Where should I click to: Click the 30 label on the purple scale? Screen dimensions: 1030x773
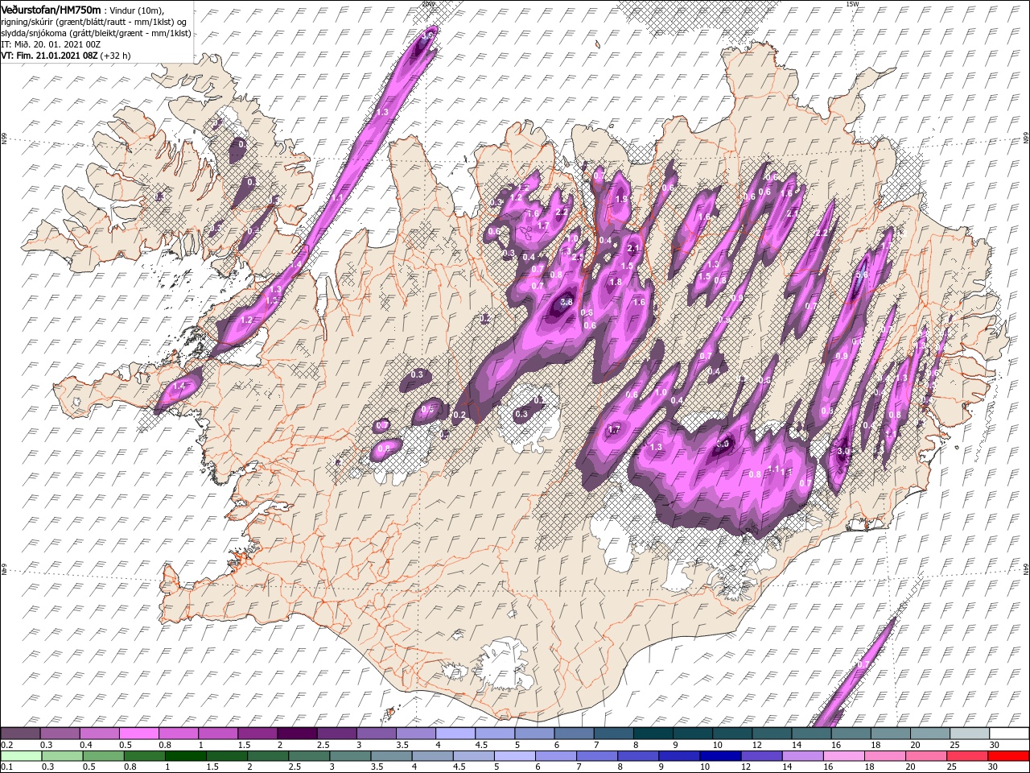[993, 745]
